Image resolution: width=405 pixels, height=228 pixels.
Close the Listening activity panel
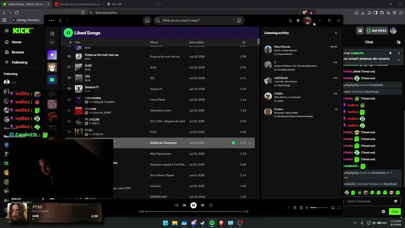[x=336, y=33]
